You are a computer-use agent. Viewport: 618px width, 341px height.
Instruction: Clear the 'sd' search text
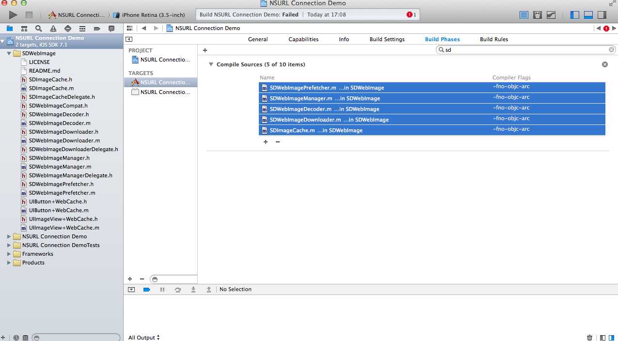coord(611,49)
